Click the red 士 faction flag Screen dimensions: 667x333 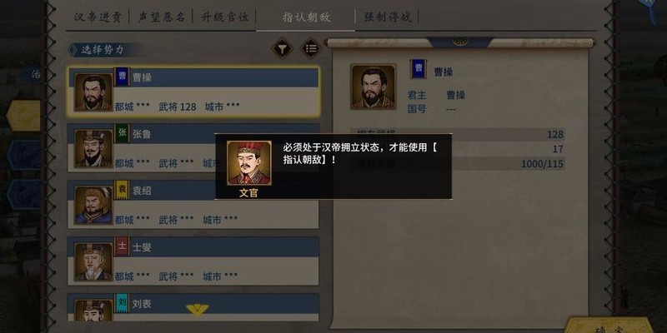(122, 246)
